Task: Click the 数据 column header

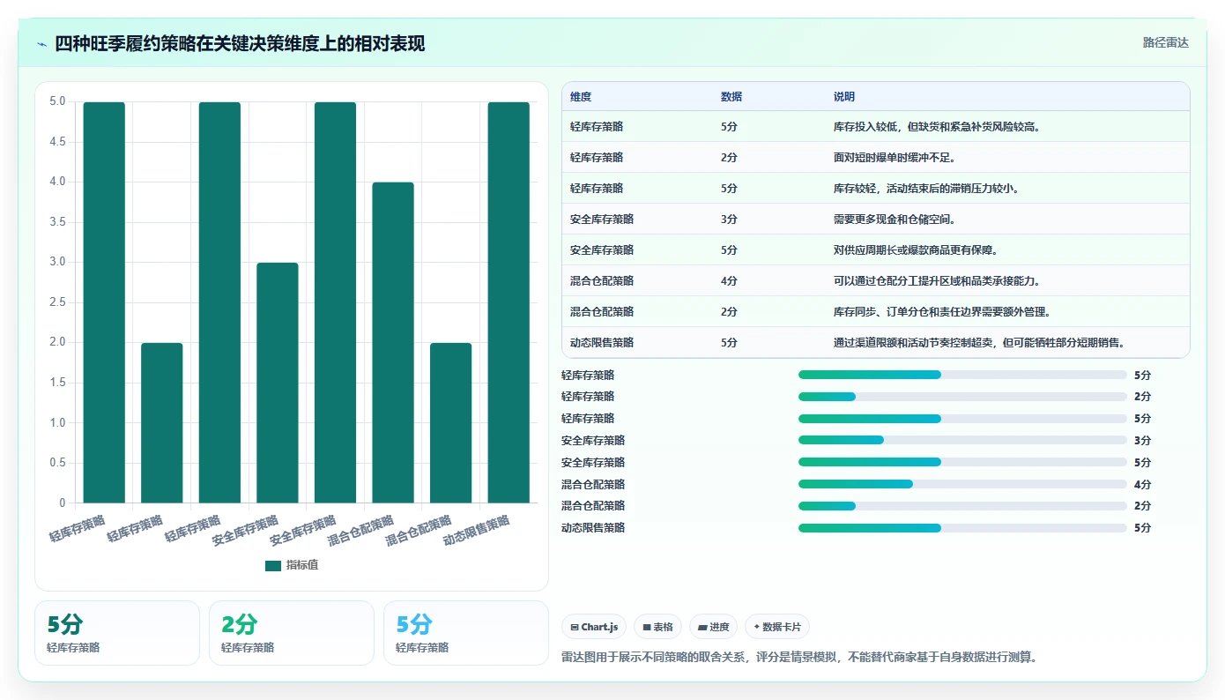Action: [x=731, y=97]
